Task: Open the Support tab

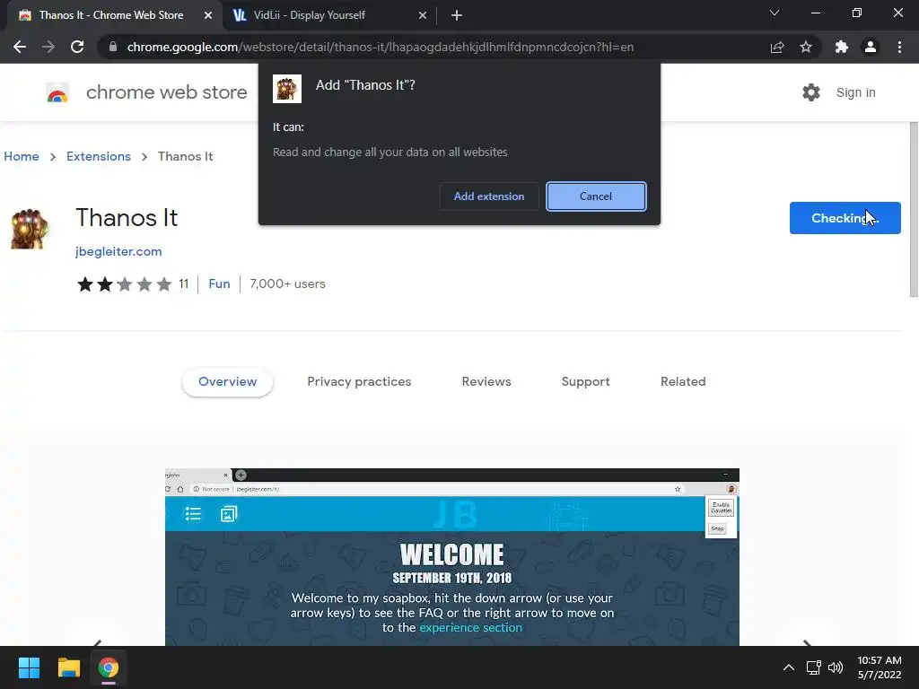Action: pyautogui.click(x=585, y=382)
